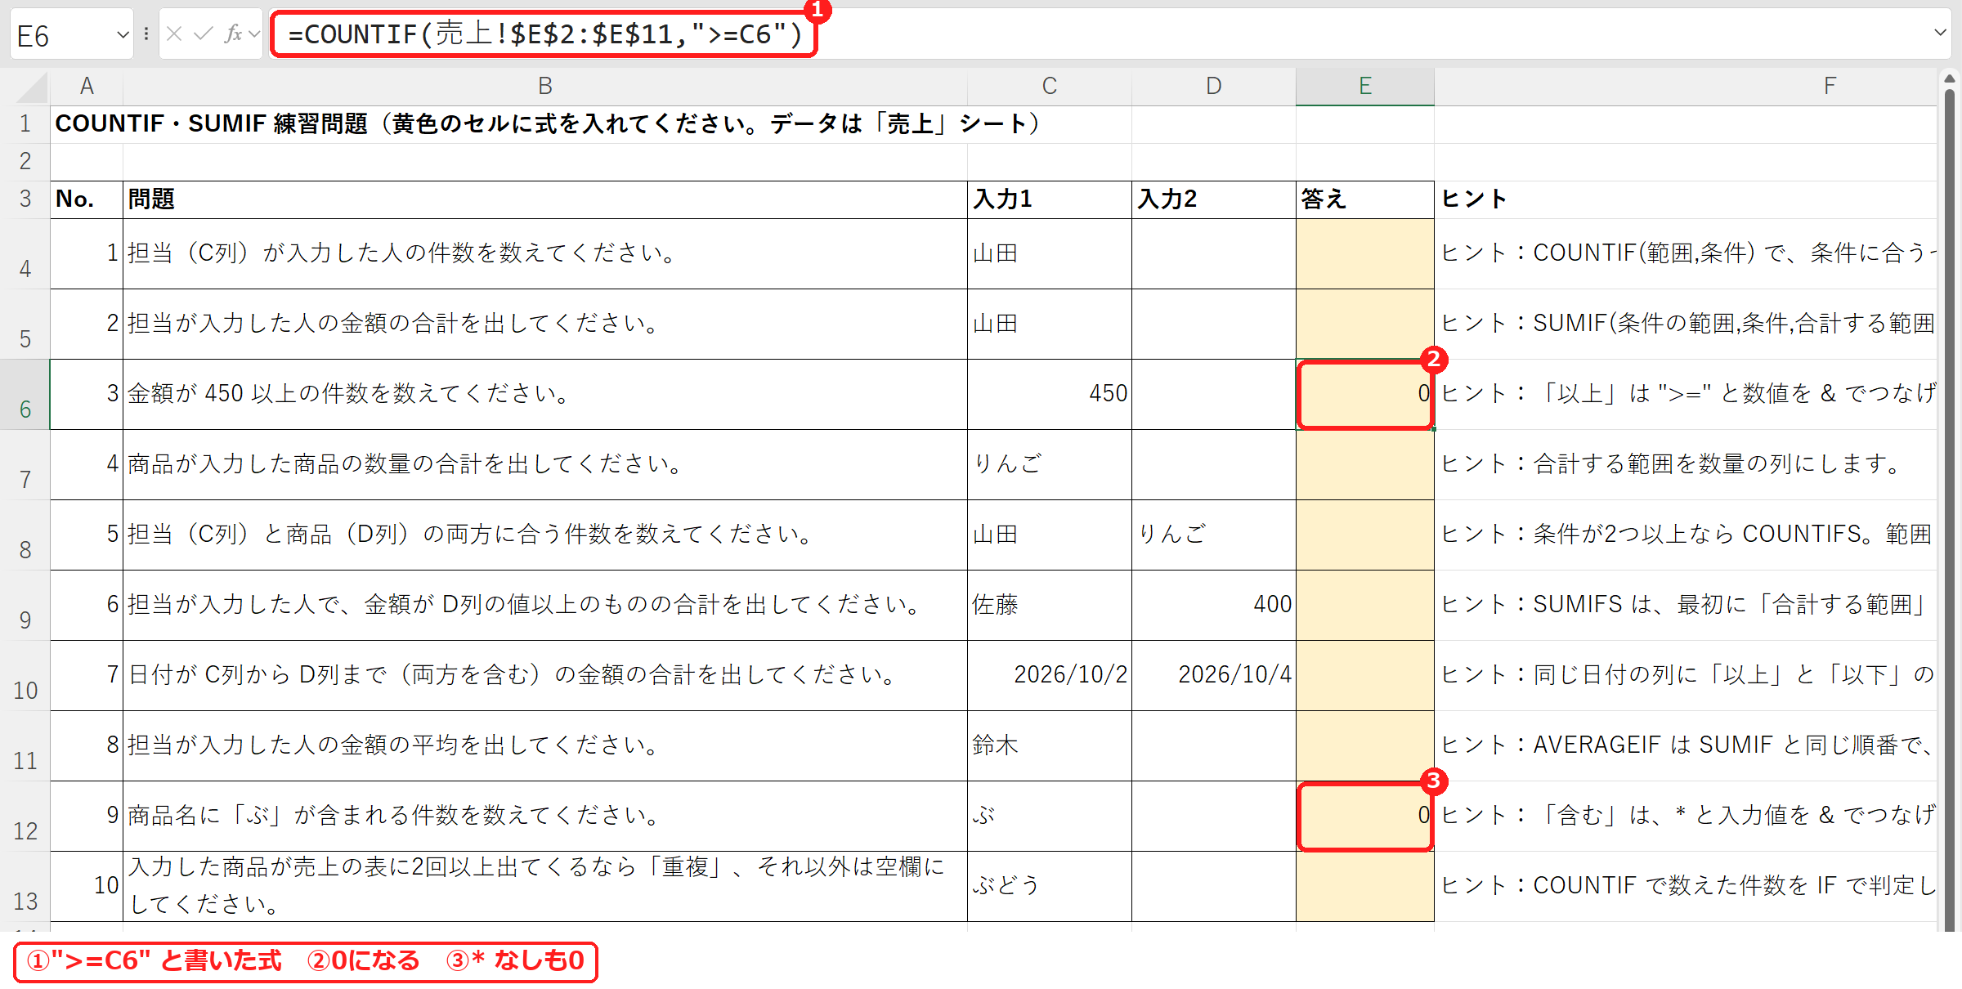
Task: Expand the Name Box dropdown arrow
Action: pos(123,34)
